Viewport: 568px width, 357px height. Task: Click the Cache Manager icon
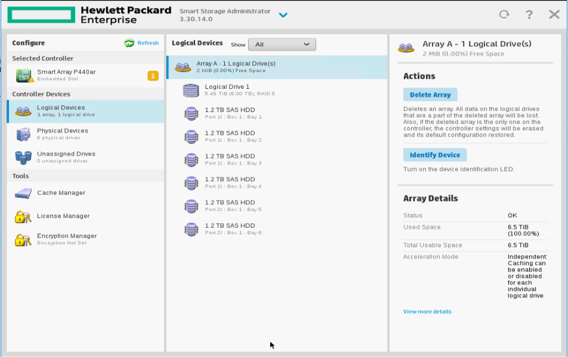point(23,193)
